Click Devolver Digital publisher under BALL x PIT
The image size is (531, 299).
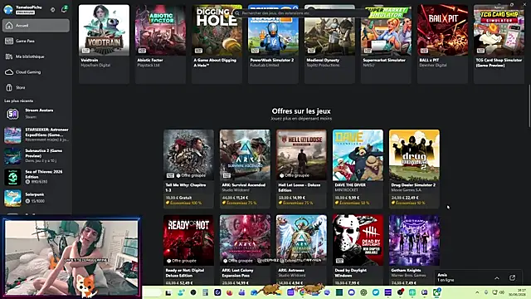click(433, 65)
